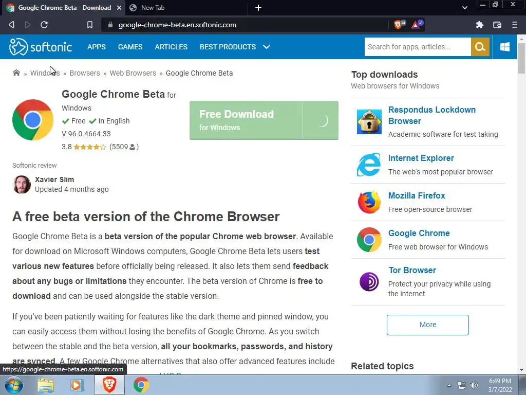Select the Windows platform icon in header
Viewport: 526px width, 395px height.
click(x=504, y=47)
